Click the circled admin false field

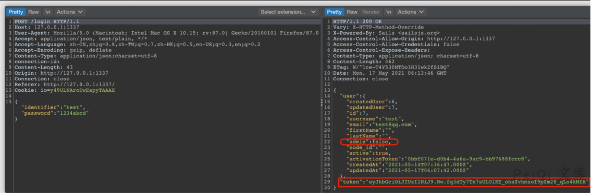click(369, 142)
